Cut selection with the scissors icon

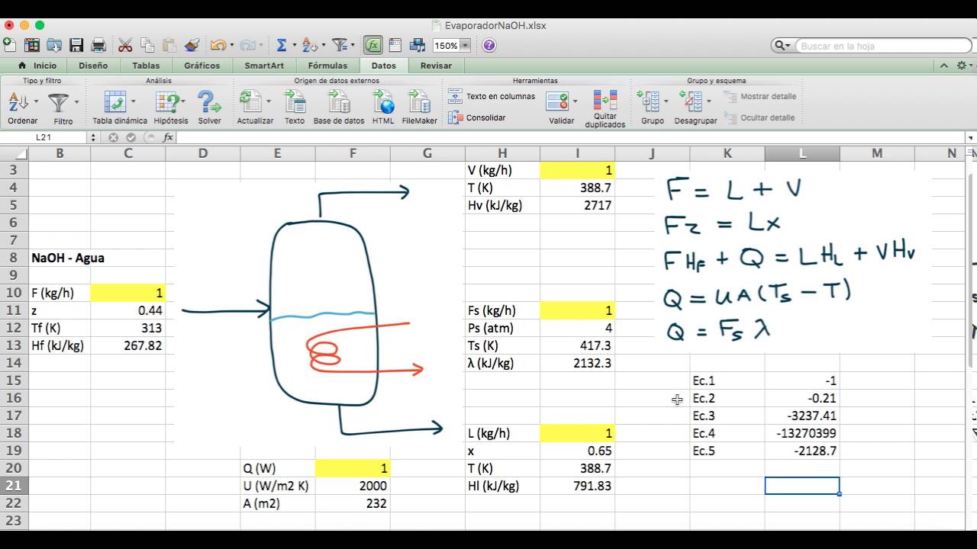125,45
